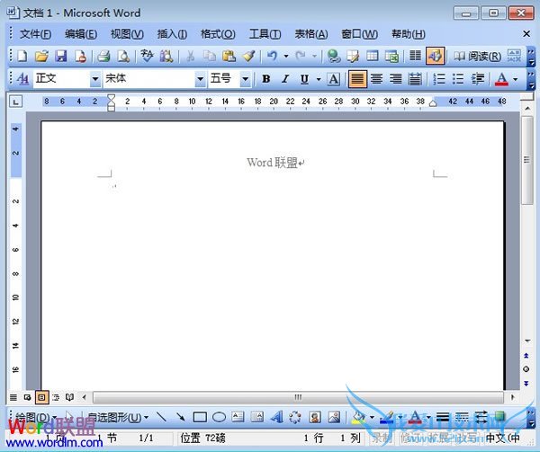This screenshot has width=540, height=452.
Task: Toggle distributed alignment
Action: 415,79
